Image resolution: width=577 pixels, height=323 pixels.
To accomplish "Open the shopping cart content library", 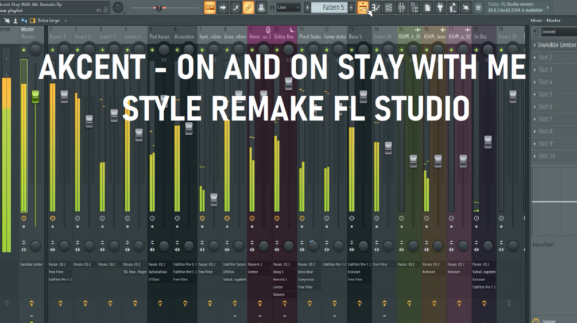I will [x=478, y=7].
